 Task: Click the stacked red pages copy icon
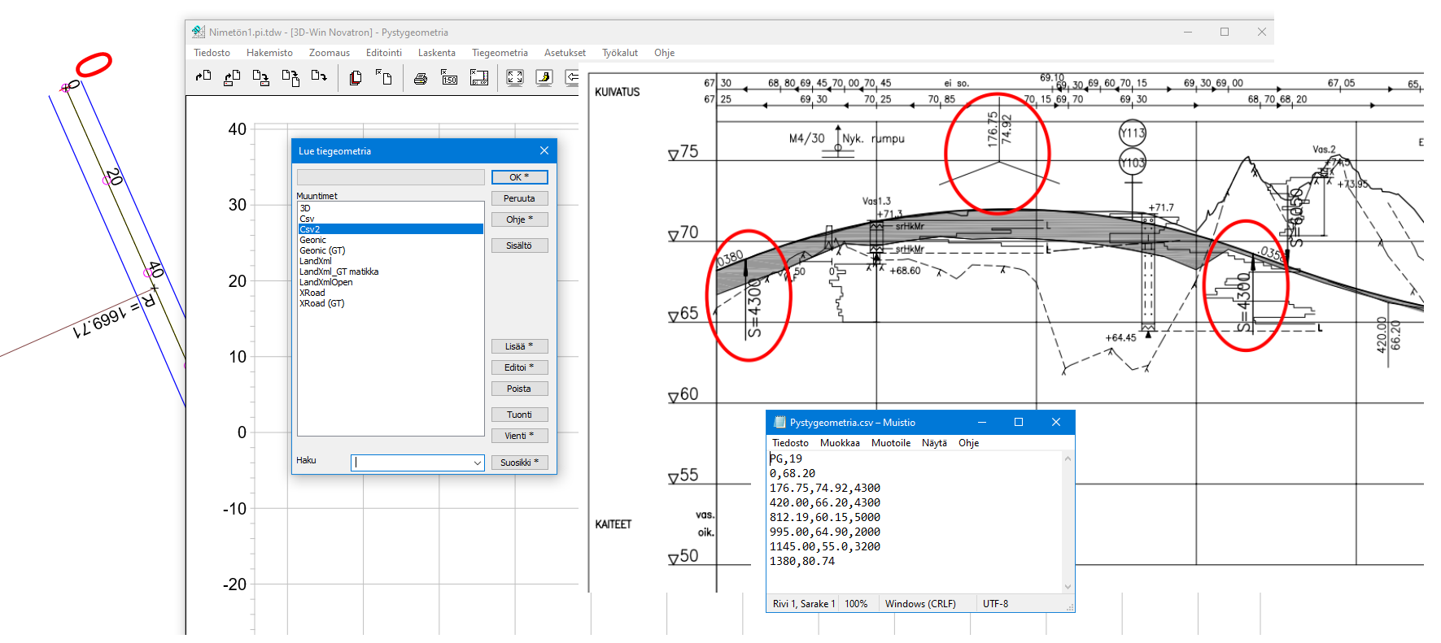pyautogui.click(x=355, y=78)
